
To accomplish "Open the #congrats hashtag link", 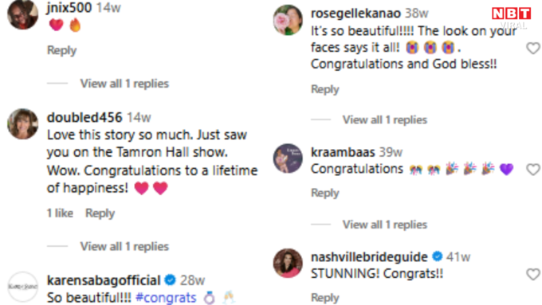I will pos(166,298).
